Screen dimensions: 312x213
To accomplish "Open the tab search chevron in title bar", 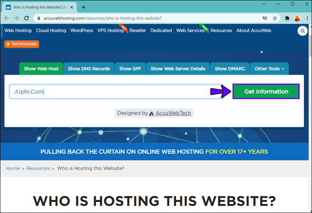I will [264, 4].
